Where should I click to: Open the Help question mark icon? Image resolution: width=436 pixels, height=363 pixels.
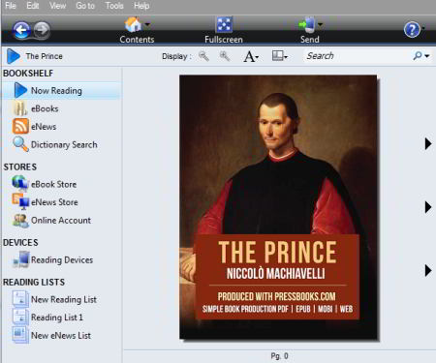coord(412,30)
